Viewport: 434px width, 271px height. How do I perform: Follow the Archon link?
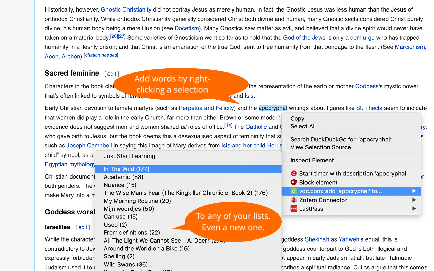click(71, 57)
